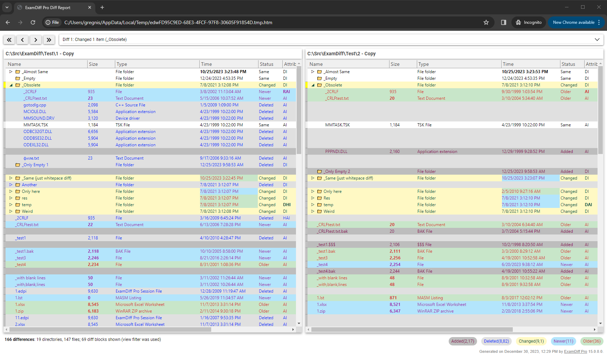
Task: Select 1.xlsx row in left pane
Action: [150, 304]
